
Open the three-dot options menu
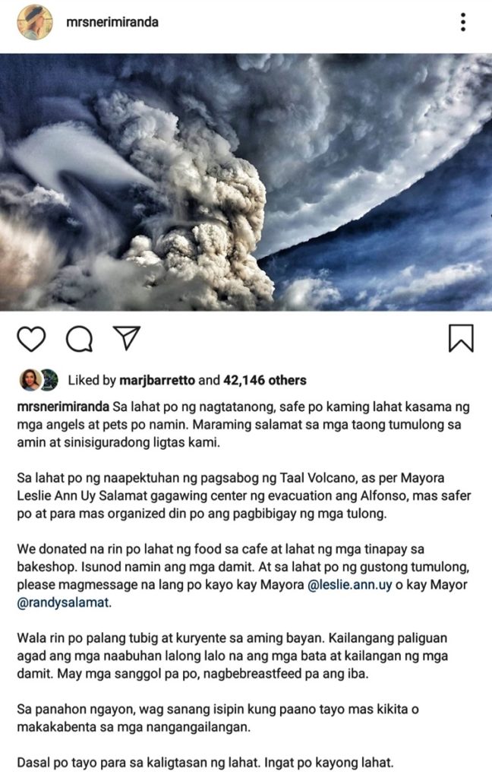(x=462, y=22)
